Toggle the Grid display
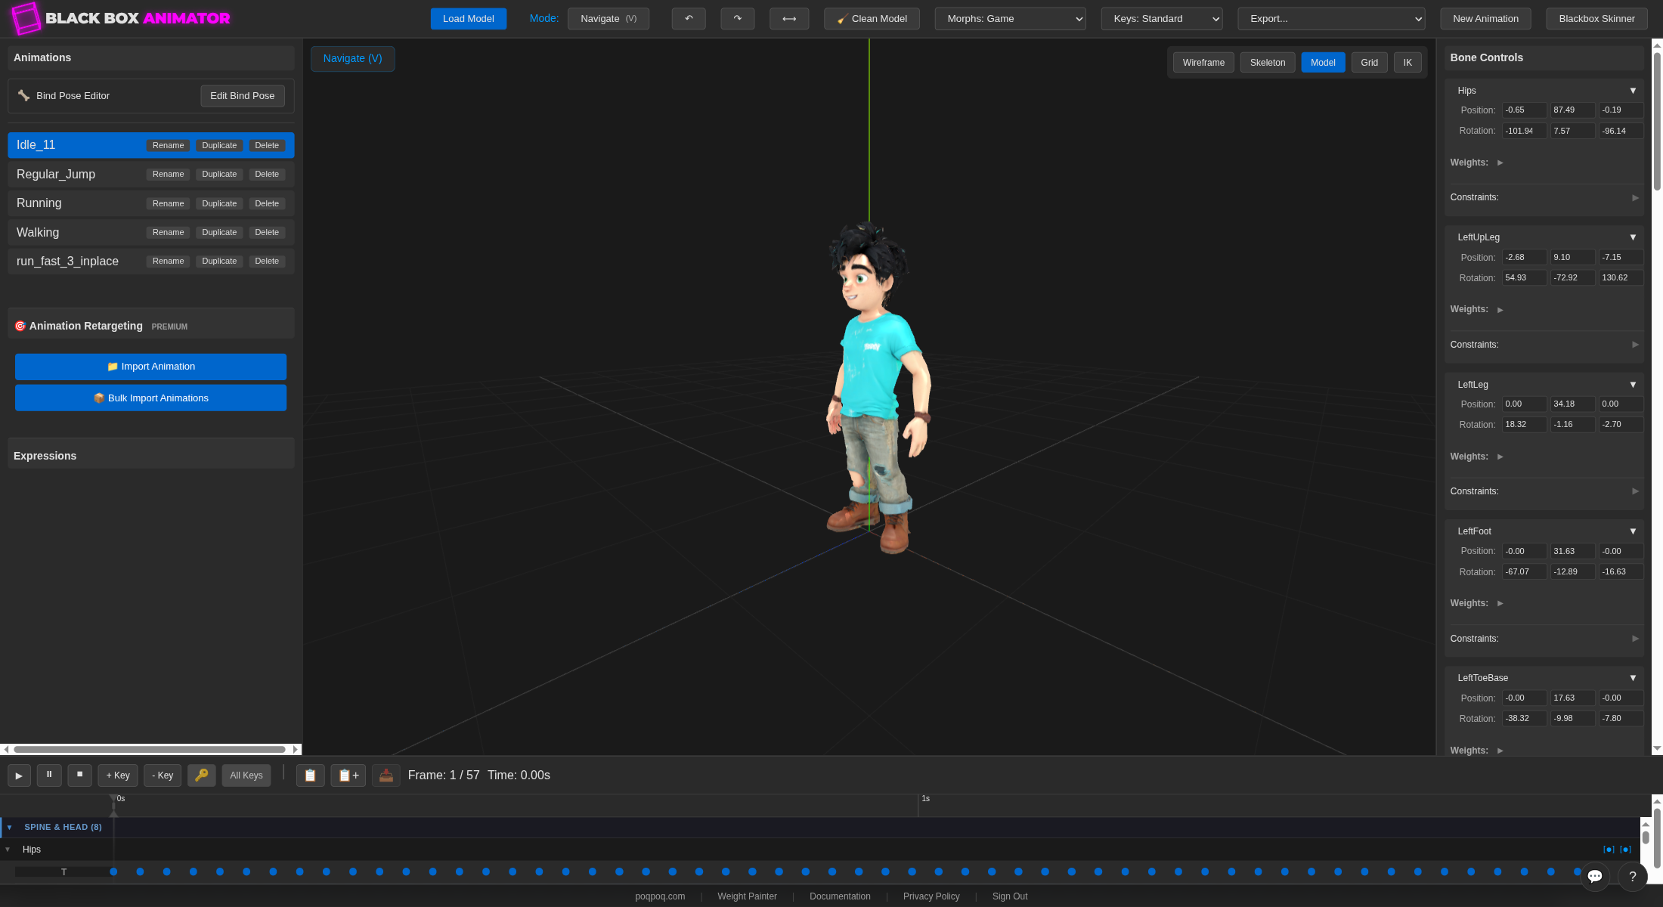The height and width of the screenshot is (907, 1663). [x=1370, y=63]
